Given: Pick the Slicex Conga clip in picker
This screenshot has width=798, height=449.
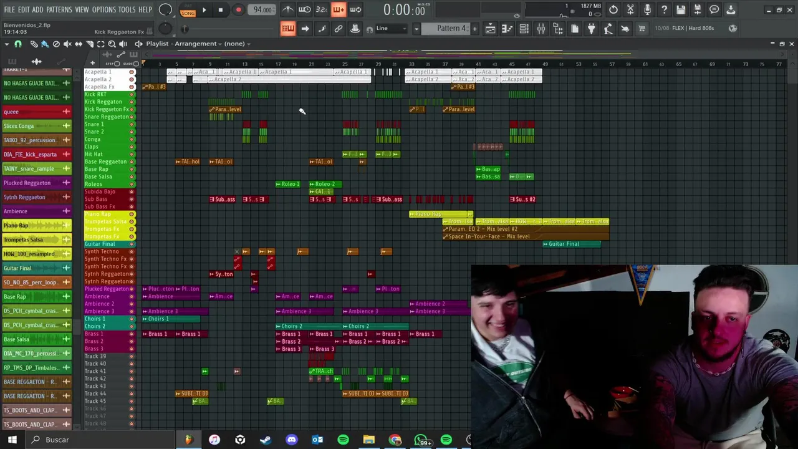Looking at the screenshot, I should tap(37, 126).
